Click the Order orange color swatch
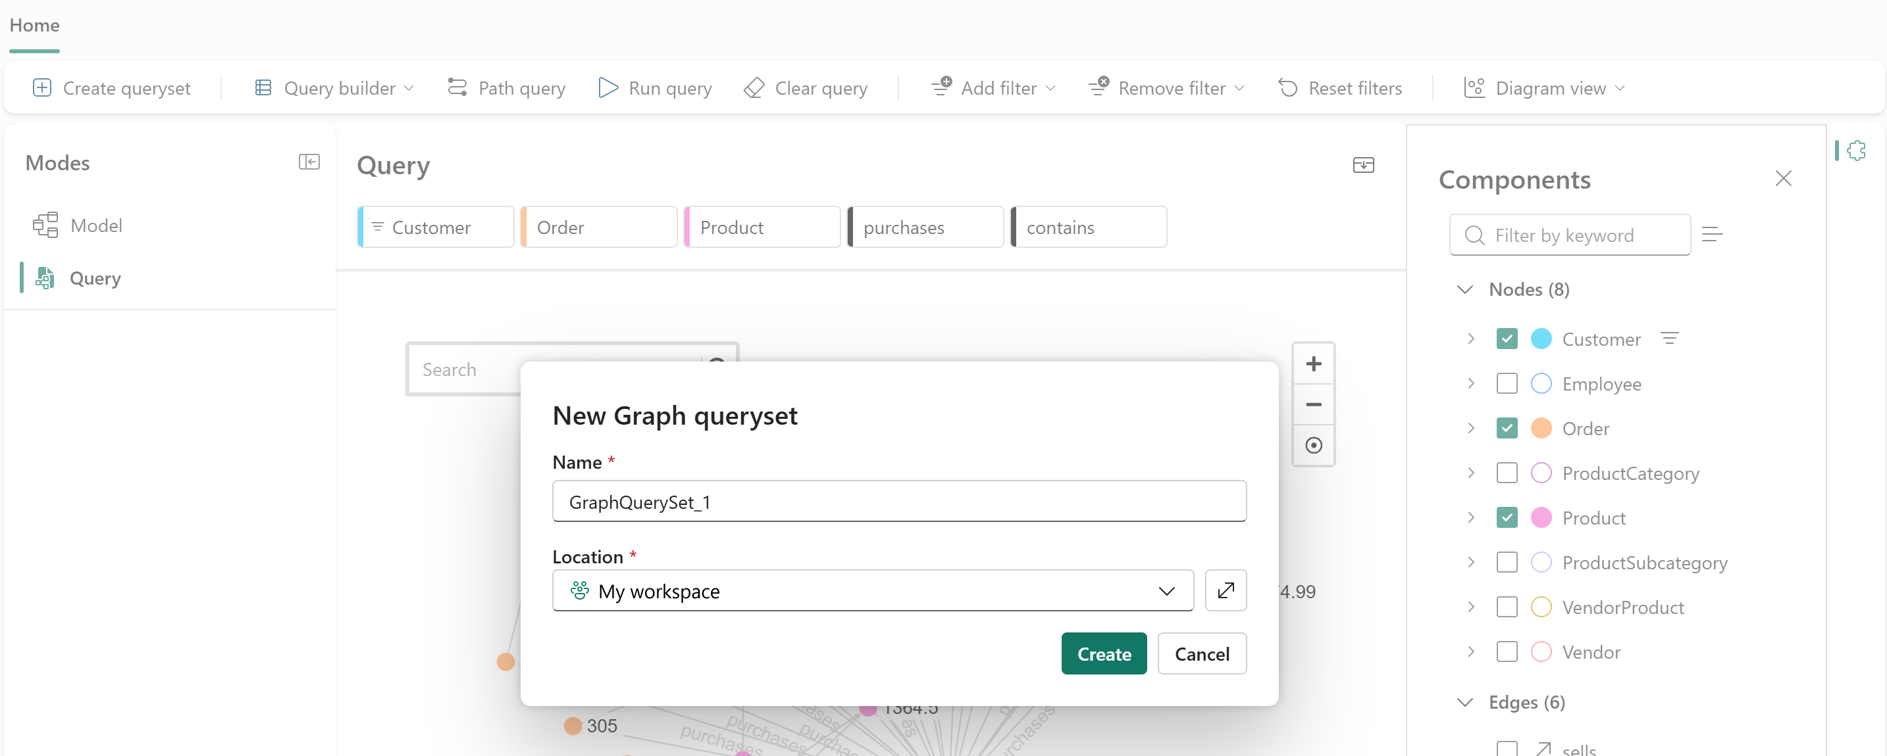Viewport: 1887px width, 756px height. point(1541,428)
